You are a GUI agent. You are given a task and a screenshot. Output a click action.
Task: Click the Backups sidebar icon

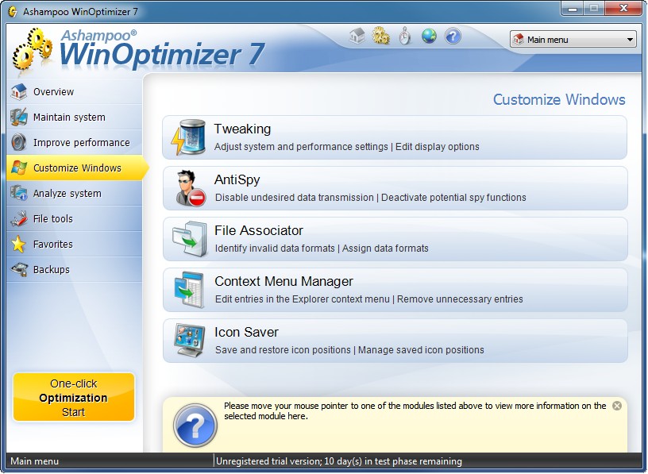(19, 269)
